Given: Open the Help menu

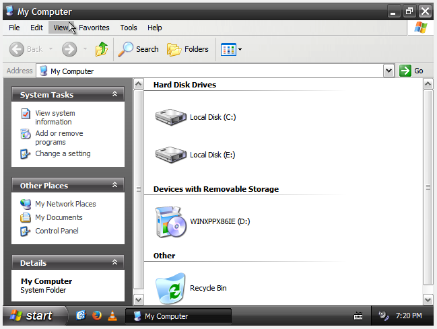Looking at the screenshot, I should pos(155,28).
